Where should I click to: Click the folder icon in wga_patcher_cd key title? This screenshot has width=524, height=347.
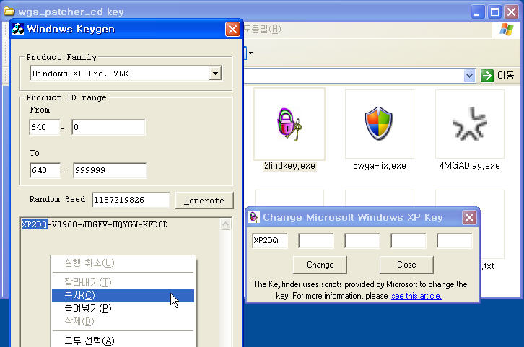(9, 12)
